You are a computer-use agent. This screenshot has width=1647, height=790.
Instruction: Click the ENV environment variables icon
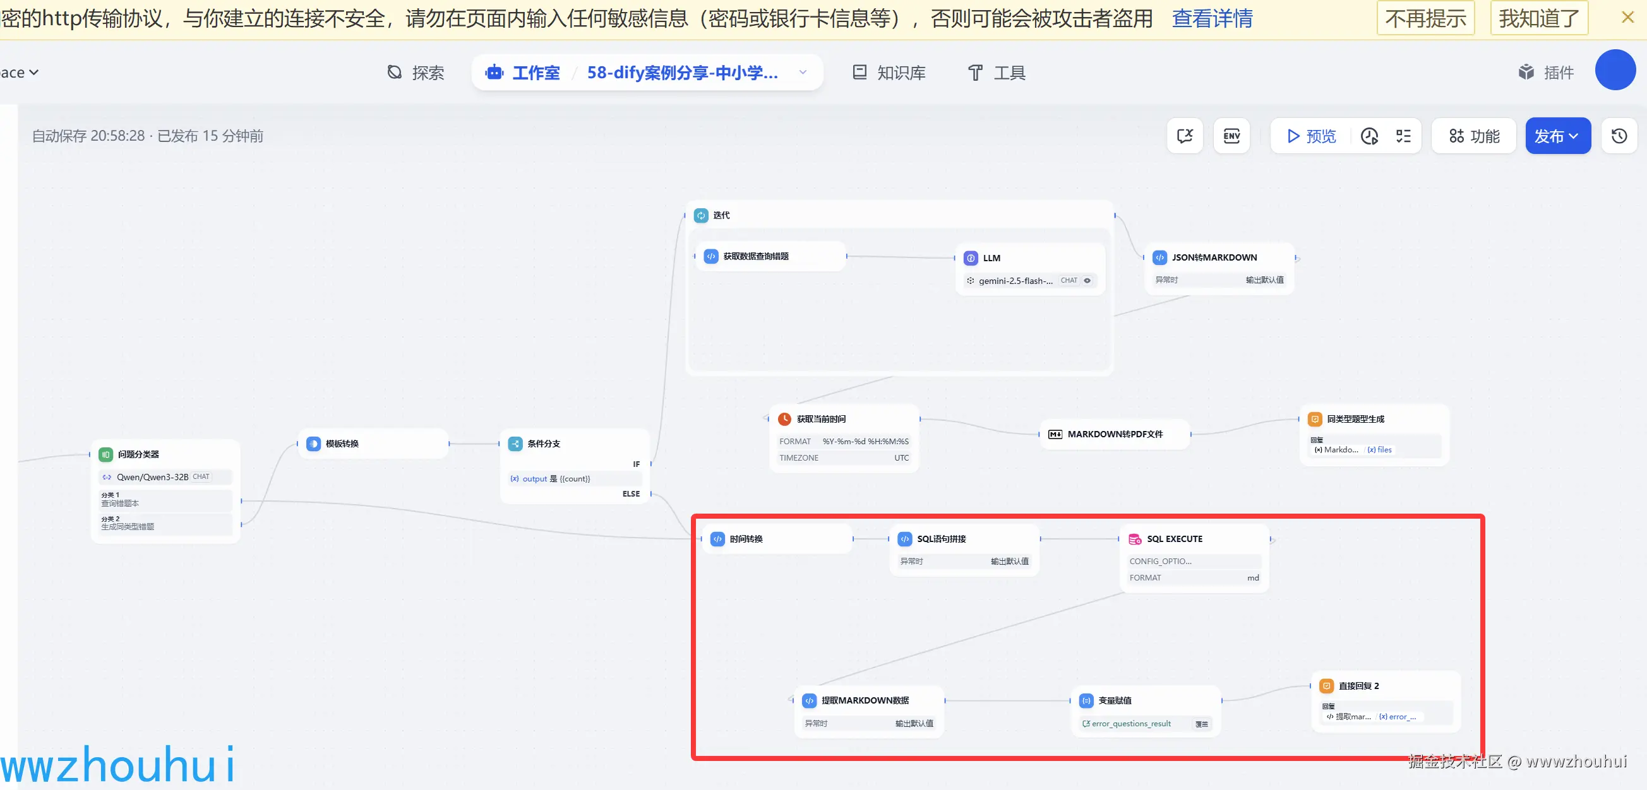click(1231, 136)
